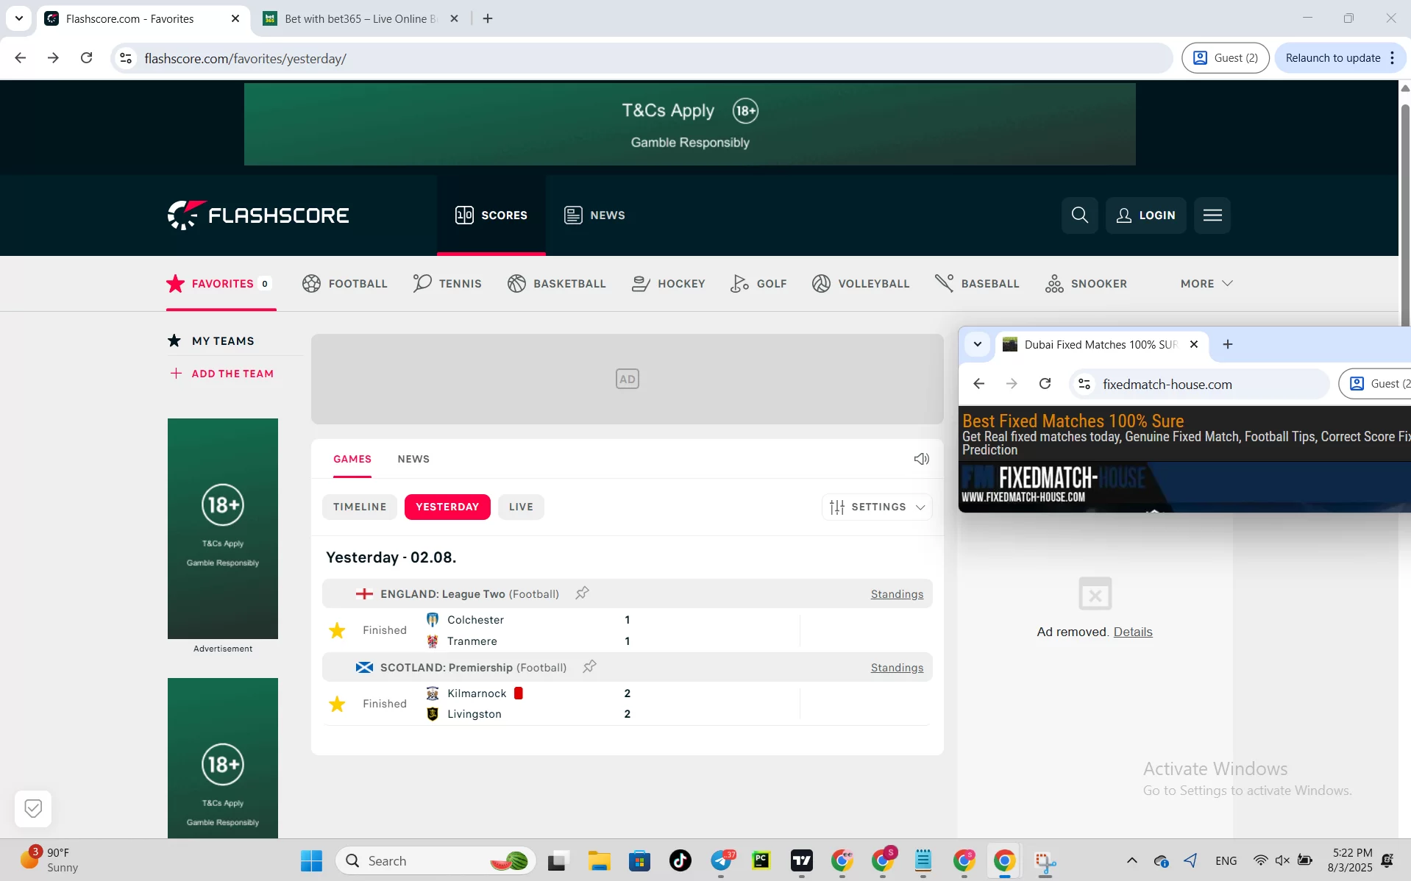Open the Flashscore search magnifier
Image resolution: width=1411 pixels, height=881 pixels.
(x=1079, y=215)
